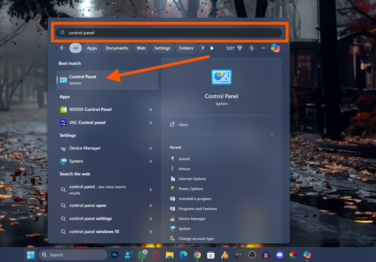
Task: Click the Windows Start button
Action: [31, 255]
